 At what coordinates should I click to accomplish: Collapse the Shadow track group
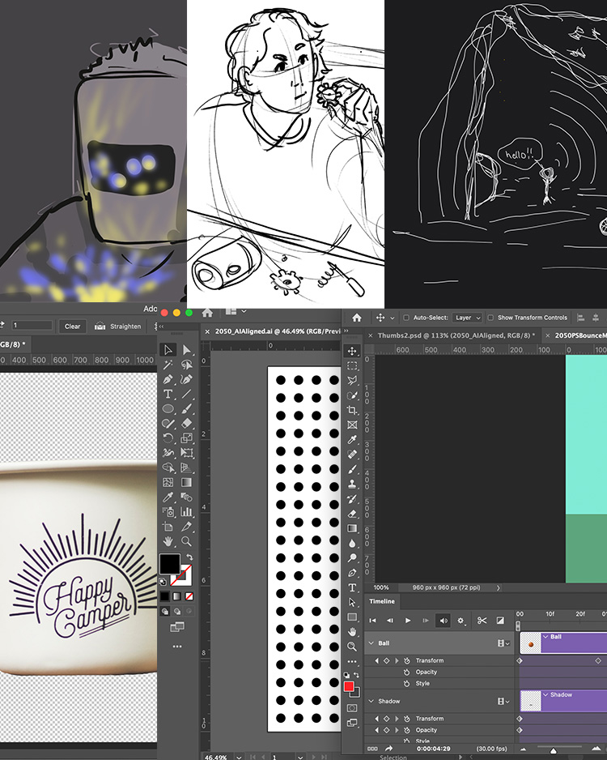tap(371, 701)
